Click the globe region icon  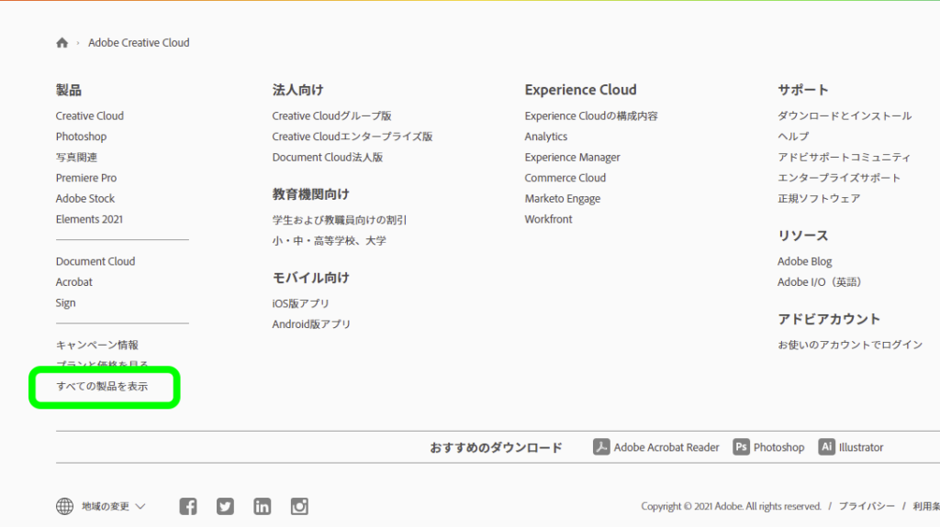point(65,507)
